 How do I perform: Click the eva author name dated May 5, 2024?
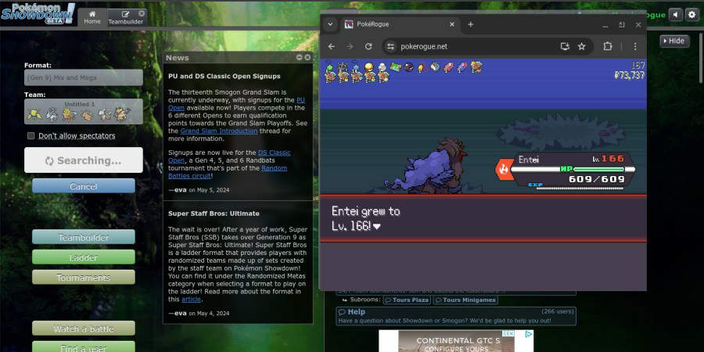(x=181, y=190)
